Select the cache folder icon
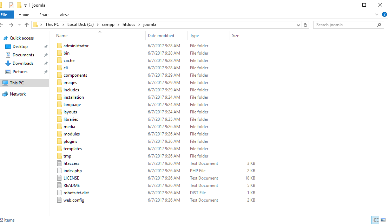388x224 pixels. (x=59, y=61)
